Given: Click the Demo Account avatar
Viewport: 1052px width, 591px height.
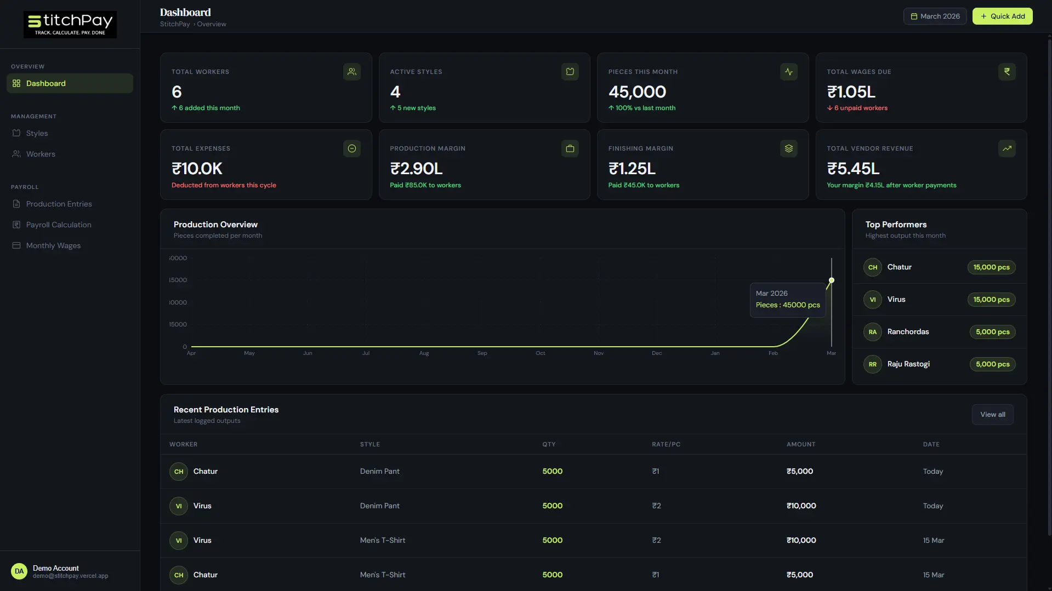Looking at the screenshot, I should click(19, 571).
